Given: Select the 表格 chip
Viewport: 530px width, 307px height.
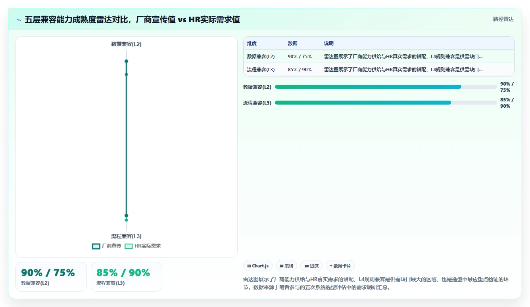Looking at the screenshot, I should [286, 266].
